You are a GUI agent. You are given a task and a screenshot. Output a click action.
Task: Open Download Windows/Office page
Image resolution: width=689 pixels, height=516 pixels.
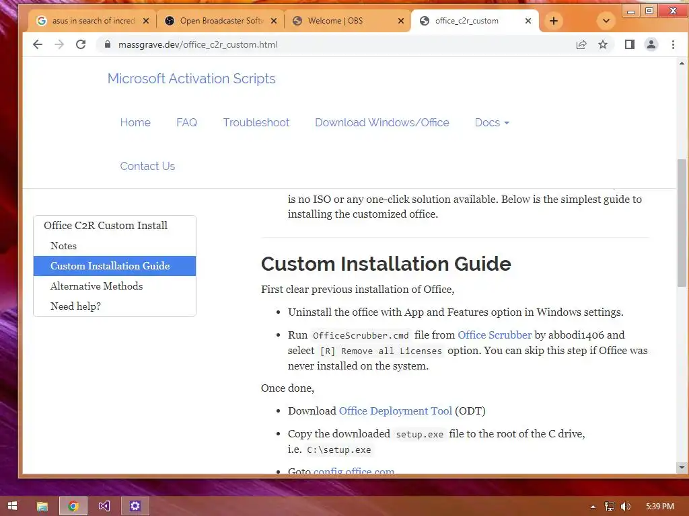coord(382,122)
